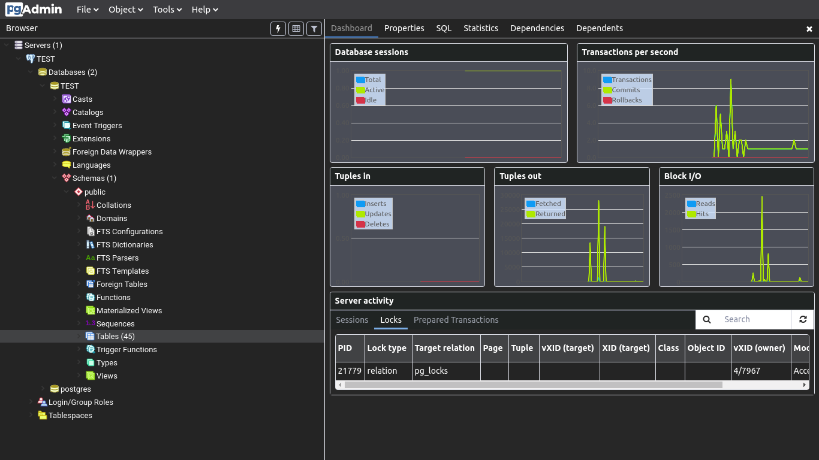Screen dimensions: 819x460
Task: Select the Filtered Rows toolbar icon
Action: 314,28
